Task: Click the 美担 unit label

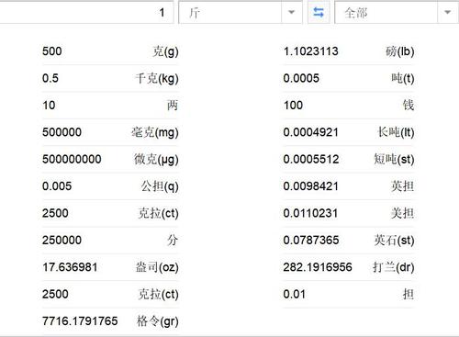Action: [x=403, y=213]
